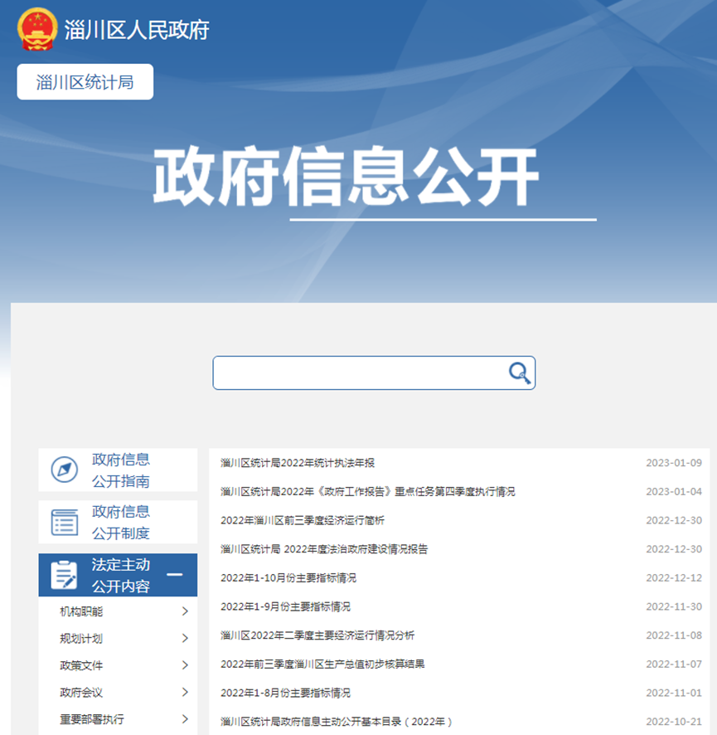
Task: Open 政府信息公开指南 menu item
Action: [121, 470]
